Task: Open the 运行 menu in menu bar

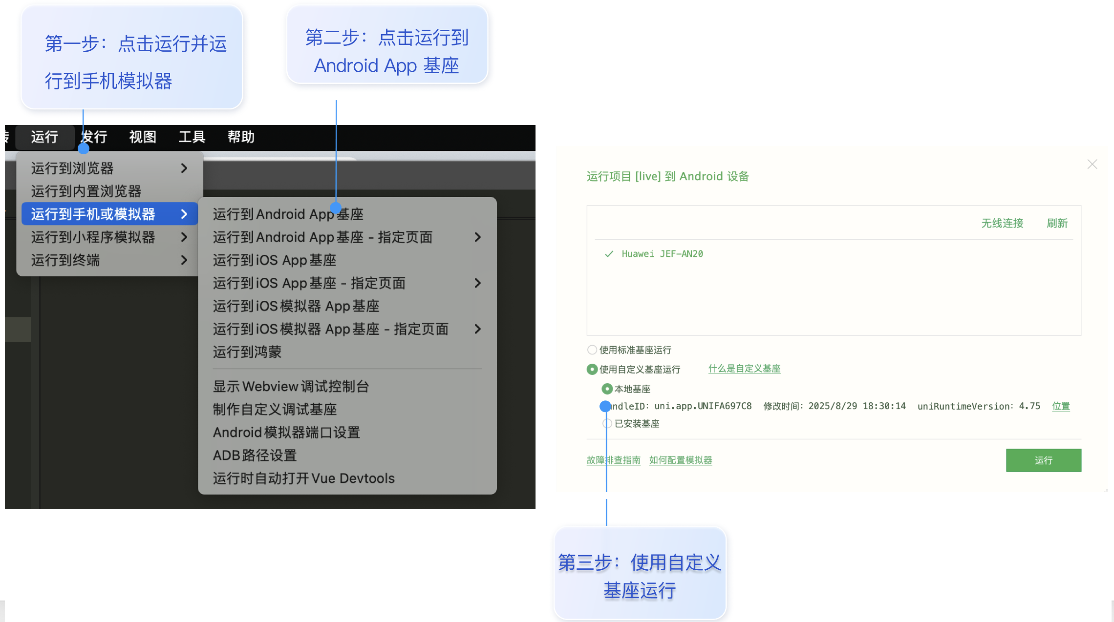Action: [x=44, y=137]
